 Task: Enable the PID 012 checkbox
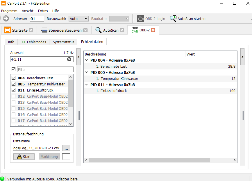pyautogui.click(x=13, y=96)
